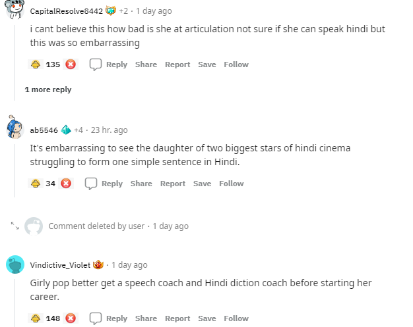Follow ab5546's comment thread

tap(232, 184)
